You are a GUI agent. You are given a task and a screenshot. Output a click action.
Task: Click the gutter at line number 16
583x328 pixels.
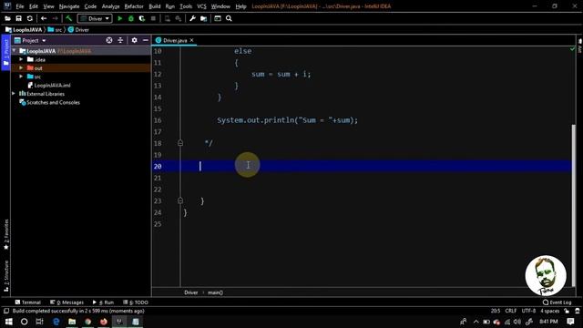tap(158, 120)
